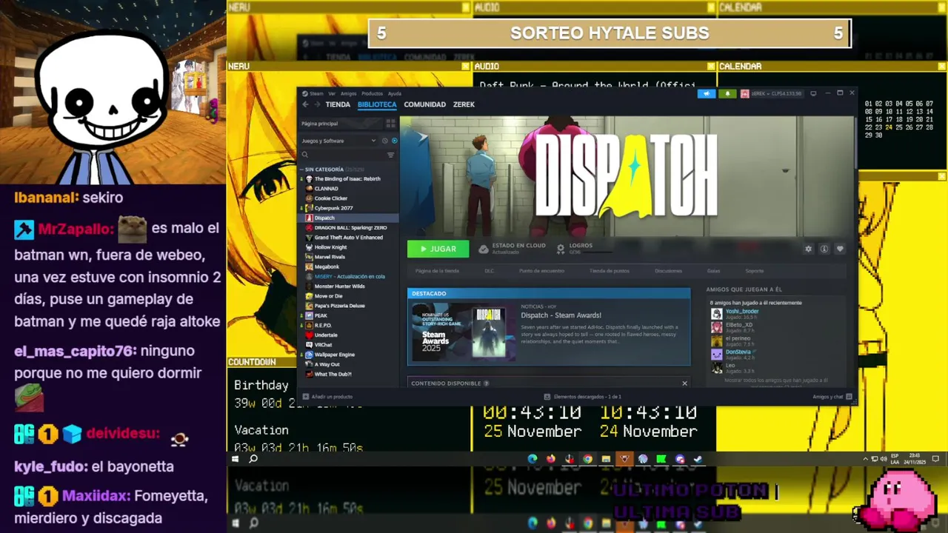Open the TIENDA tab in Steam
Viewport: 948px width, 533px height.
pyautogui.click(x=338, y=104)
